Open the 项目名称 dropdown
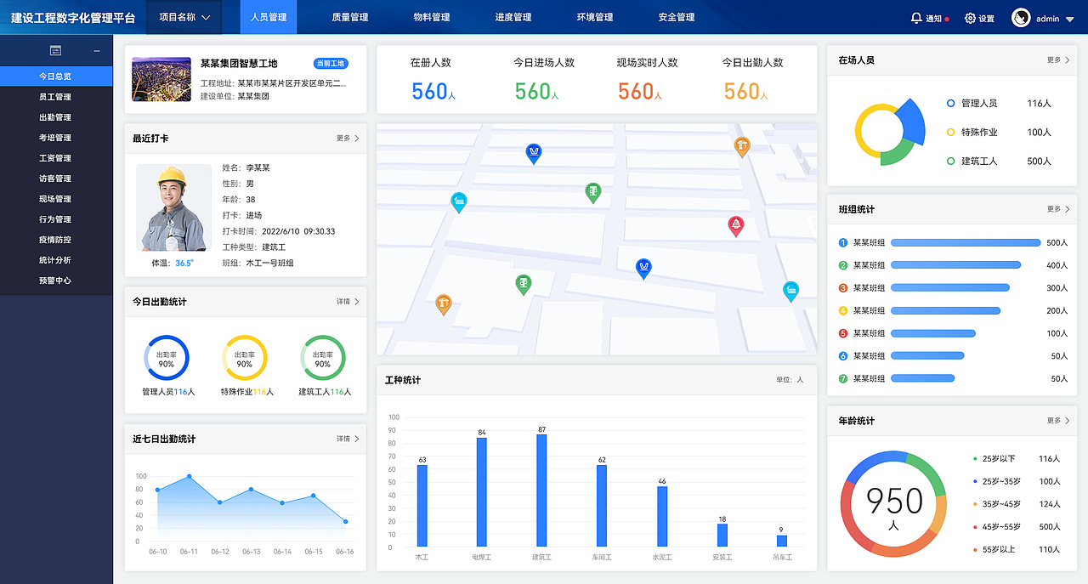Viewport: 1088px width, 584px height. 184,17
